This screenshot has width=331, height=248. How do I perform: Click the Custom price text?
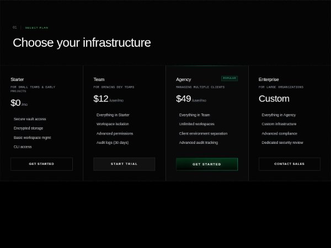tap(274, 99)
